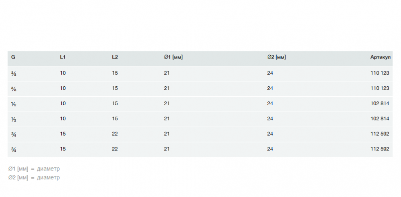Click the Ø2 [мм] column header
401x197 pixels.
point(277,57)
